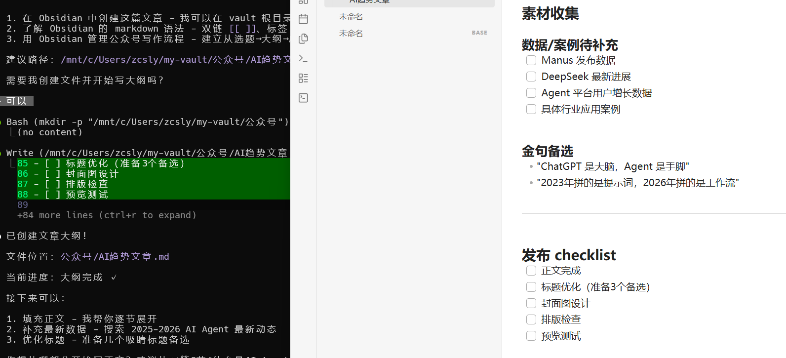786x358 pixels.
Task: Mark 'Agent 平台用户增长数据' as done
Action: pos(531,93)
